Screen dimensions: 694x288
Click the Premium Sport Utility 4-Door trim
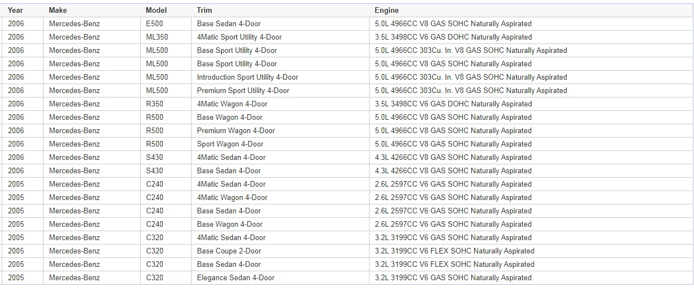point(243,90)
